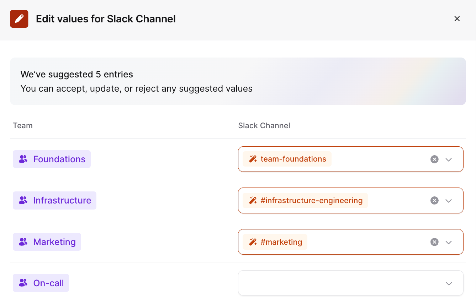
Task: Click the Marketing team tag
Action: 47,242
